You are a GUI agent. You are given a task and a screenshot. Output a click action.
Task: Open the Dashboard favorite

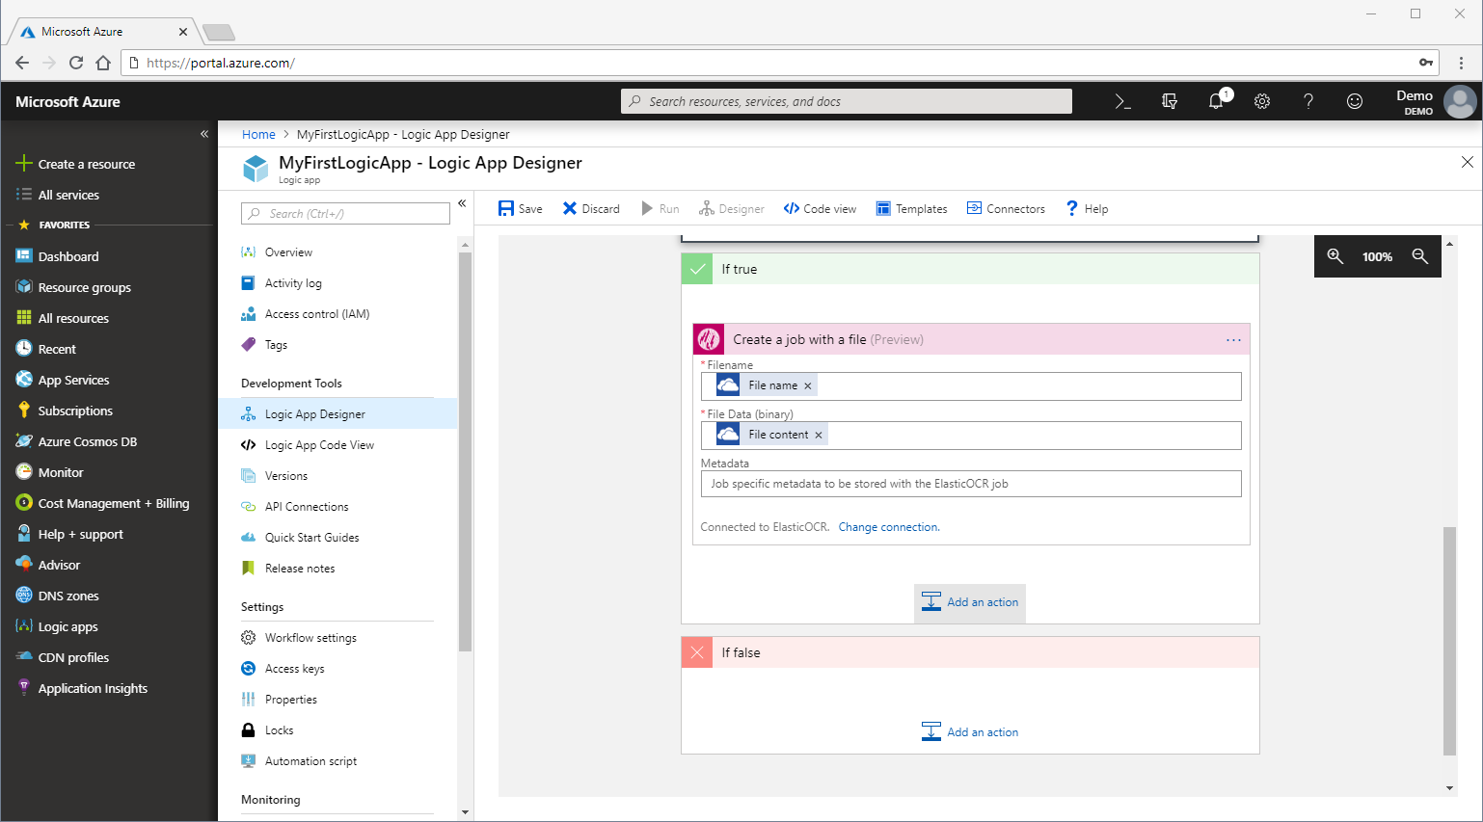(58, 256)
